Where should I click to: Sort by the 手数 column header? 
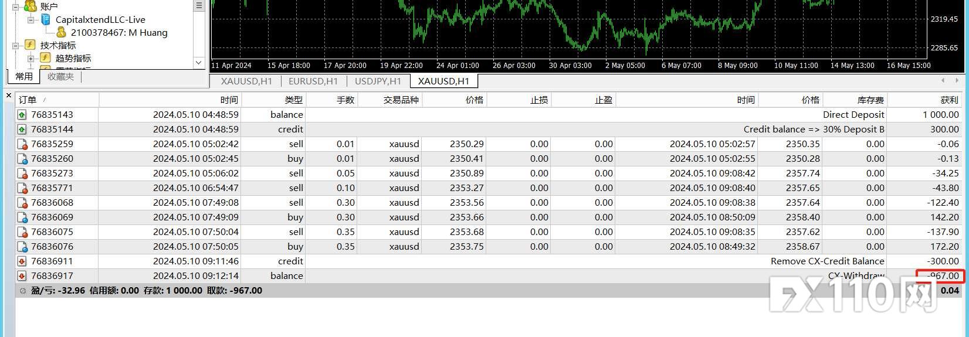(331, 100)
